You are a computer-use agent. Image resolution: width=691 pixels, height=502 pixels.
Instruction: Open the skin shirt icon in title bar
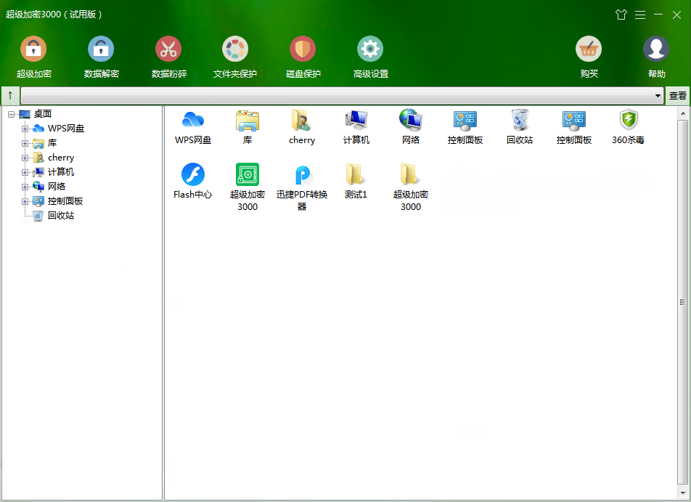coord(621,15)
